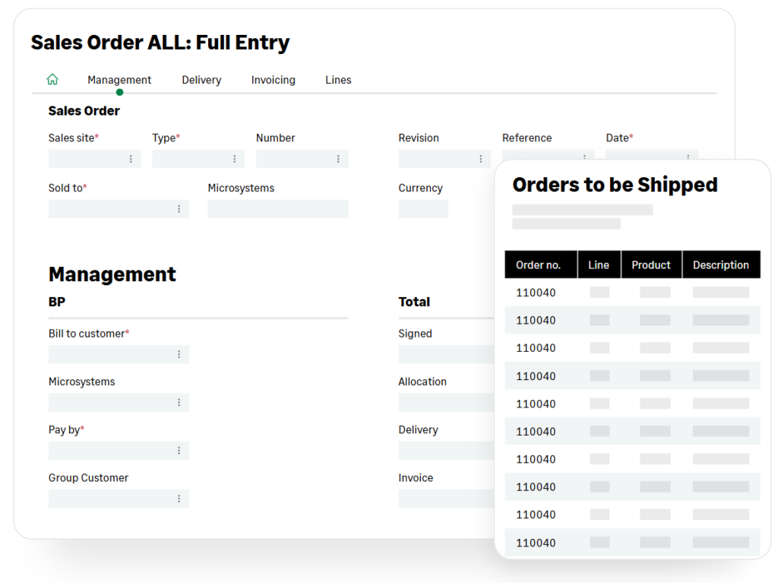Sort by Description column header
This screenshot has width=778, height=583.
[x=721, y=265]
